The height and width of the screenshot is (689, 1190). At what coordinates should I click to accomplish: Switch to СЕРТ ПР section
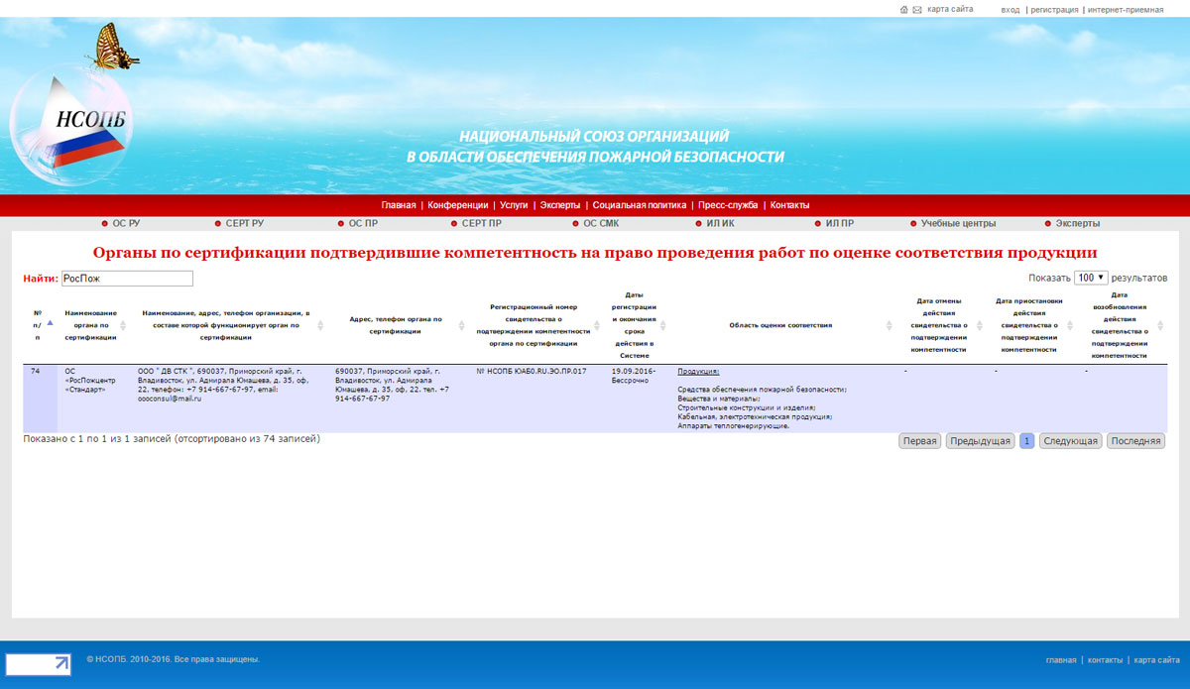(481, 224)
